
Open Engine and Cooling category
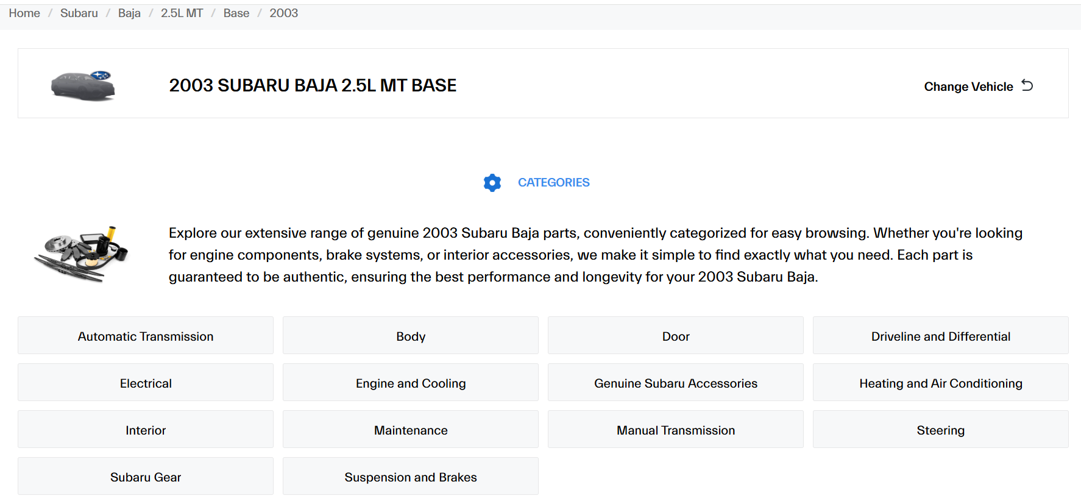410,383
